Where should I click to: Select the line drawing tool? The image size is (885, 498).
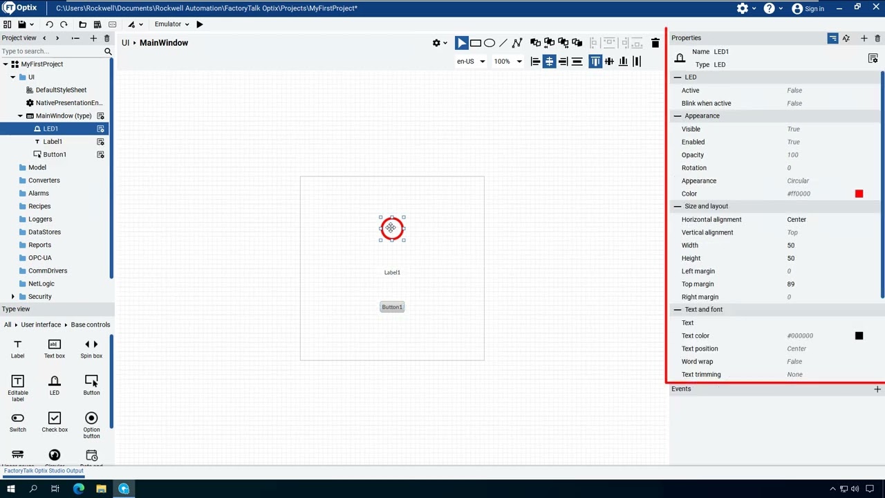point(503,43)
